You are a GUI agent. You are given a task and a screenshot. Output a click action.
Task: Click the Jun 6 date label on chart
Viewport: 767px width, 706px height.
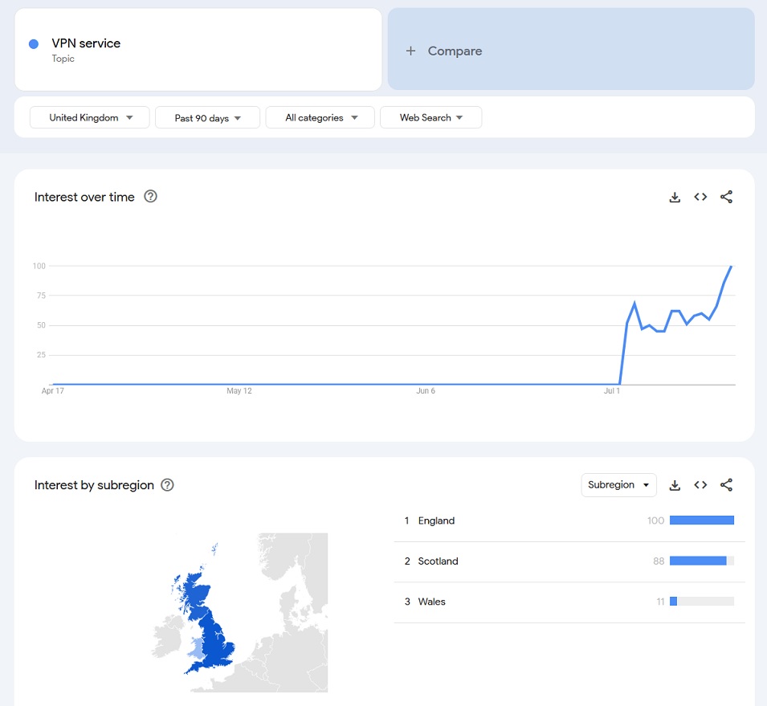pos(426,391)
